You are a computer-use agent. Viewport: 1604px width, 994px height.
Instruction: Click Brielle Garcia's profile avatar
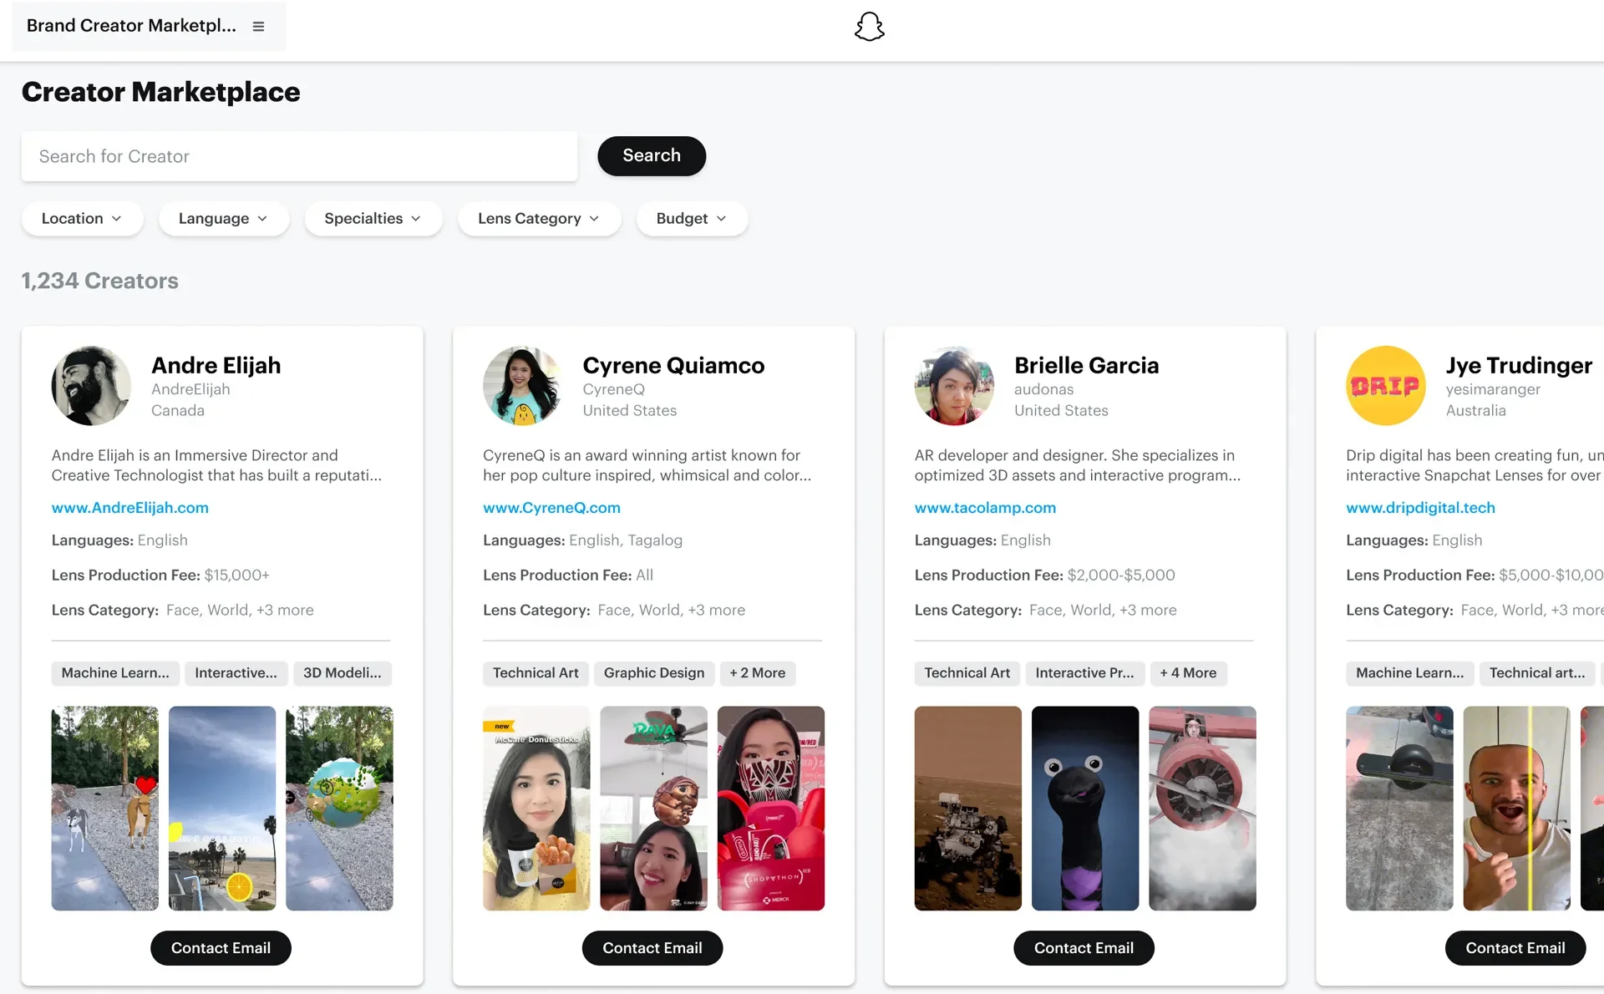coord(954,386)
